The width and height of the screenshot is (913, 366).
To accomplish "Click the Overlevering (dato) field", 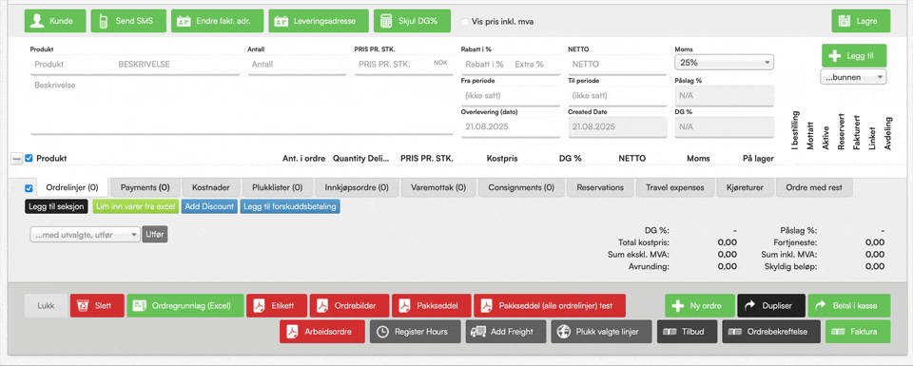I will [x=511, y=126].
